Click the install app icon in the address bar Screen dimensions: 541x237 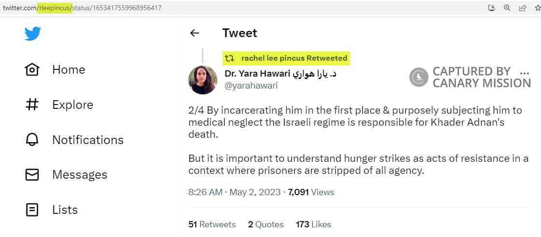tap(492, 8)
